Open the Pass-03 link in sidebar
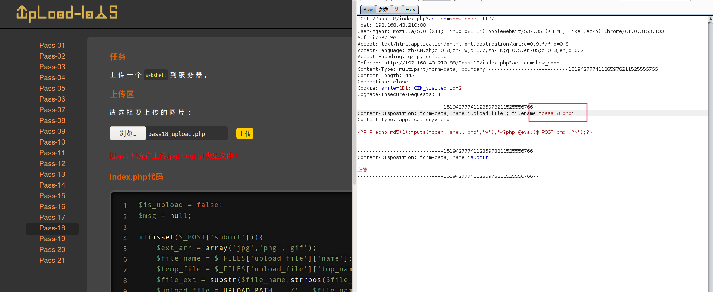Viewport: 713px width, 292px height. click(x=52, y=67)
